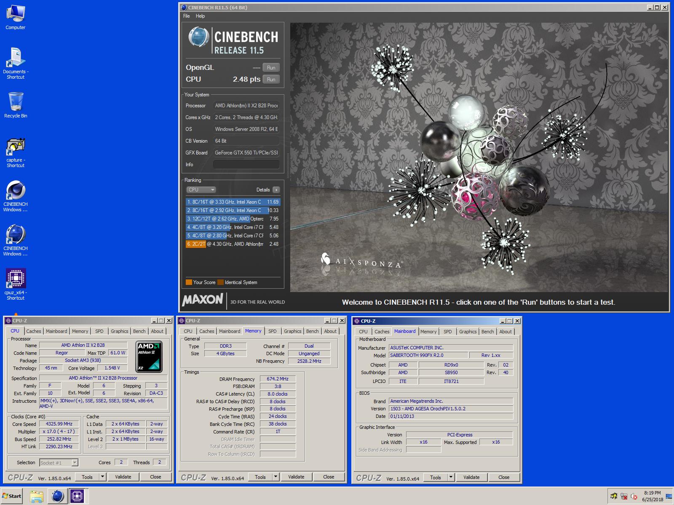Viewport: 674px width, 505px height.
Task: Open the Help menu in CINEBENCH
Action: point(200,16)
